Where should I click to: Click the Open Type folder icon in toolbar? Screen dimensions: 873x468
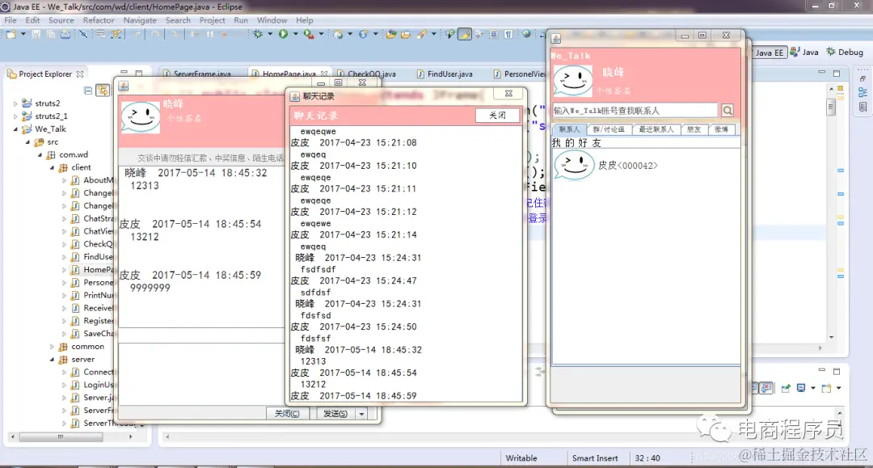click(x=391, y=35)
